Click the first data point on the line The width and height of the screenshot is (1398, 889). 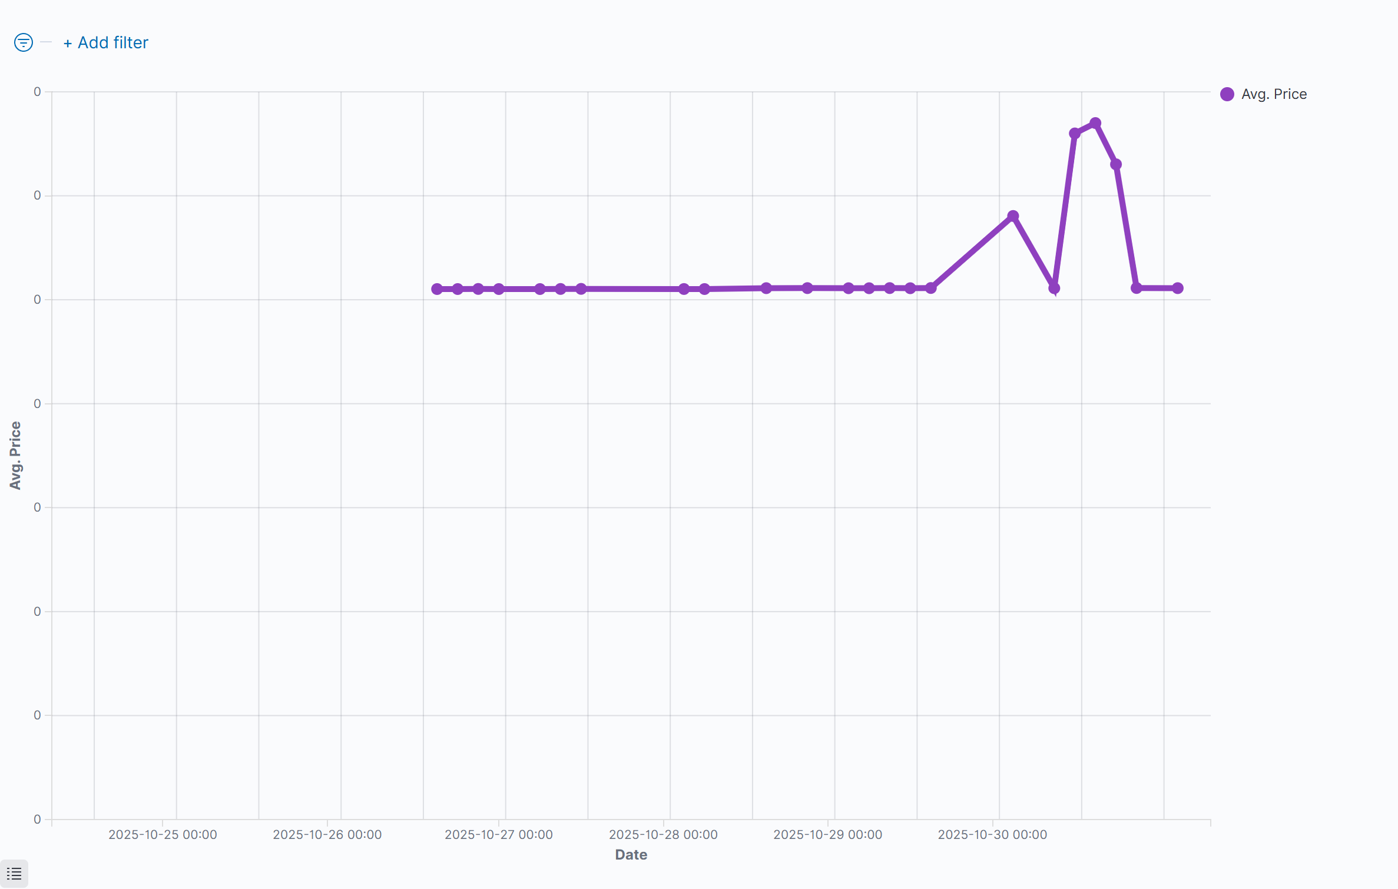pyautogui.click(x=437, y=289)
